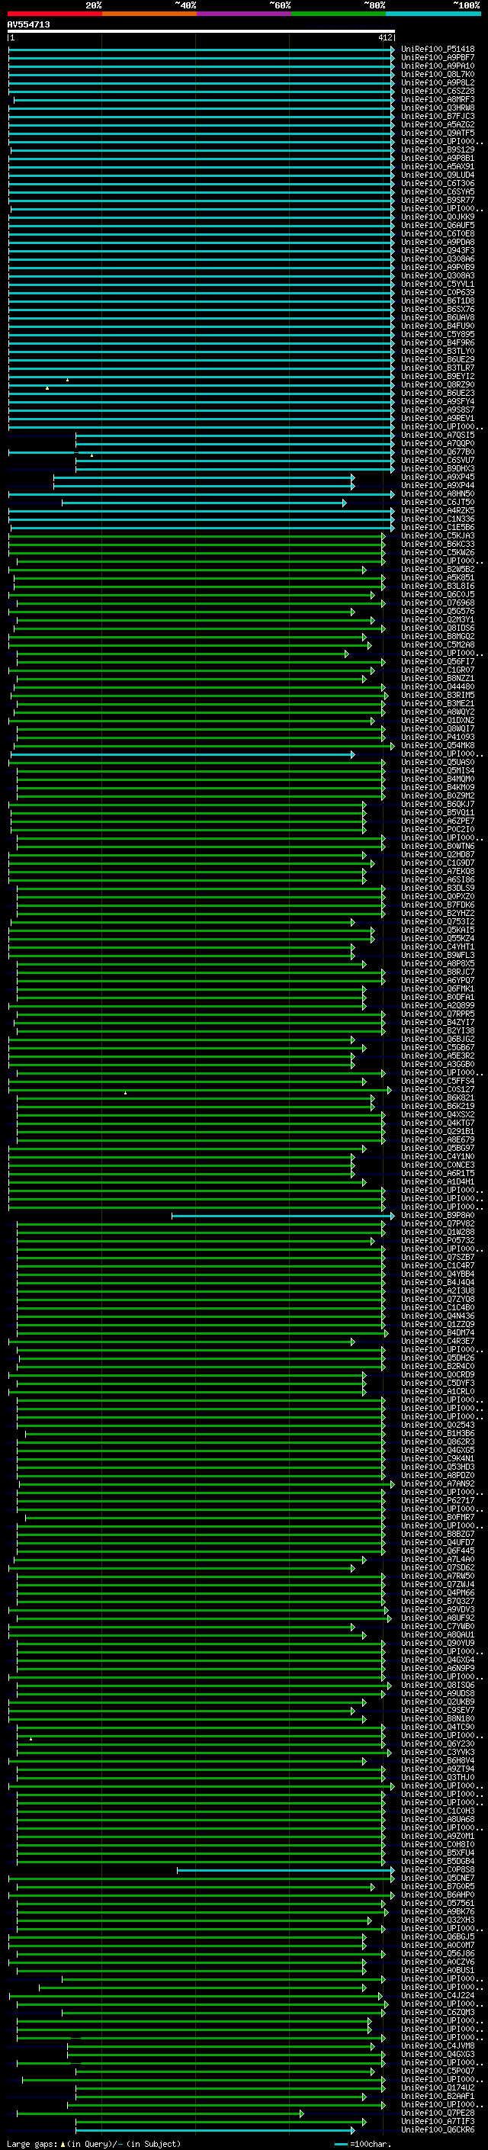This screenshot has width=488, height=2150.
Task: Open hit UniRef100_C1N336
Action: [x=438, y=519]
